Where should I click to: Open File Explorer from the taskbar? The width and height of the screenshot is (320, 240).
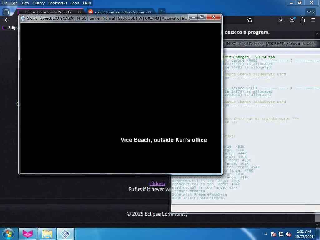click(x=47, y=234)
